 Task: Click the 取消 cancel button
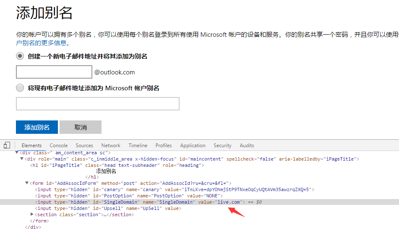pos(81,127)
